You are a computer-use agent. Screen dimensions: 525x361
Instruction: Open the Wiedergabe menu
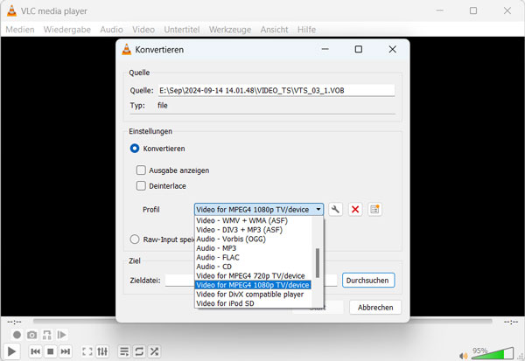67,30
